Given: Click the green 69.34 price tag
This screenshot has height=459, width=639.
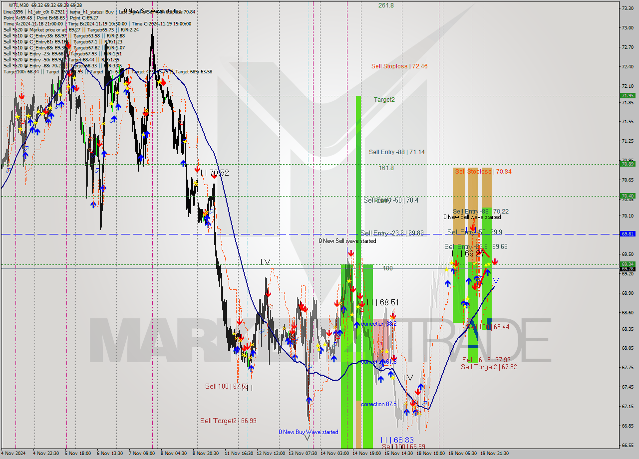Looking at the screenshot, I should (x=628, y=264).
